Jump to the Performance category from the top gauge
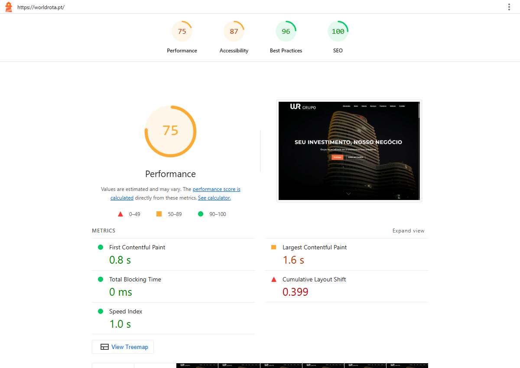Image resolution: width=520 pixels, height=368 pixels. pyautogui.click(x=182, y=37)
